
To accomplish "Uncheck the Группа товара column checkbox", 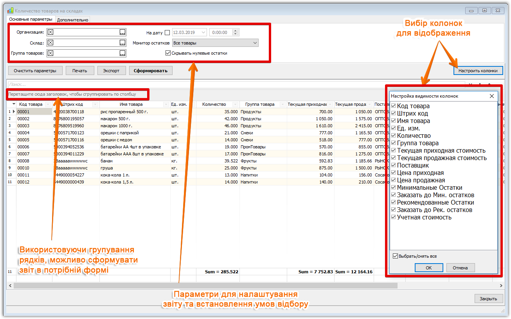I will click(x=394, y=143).
